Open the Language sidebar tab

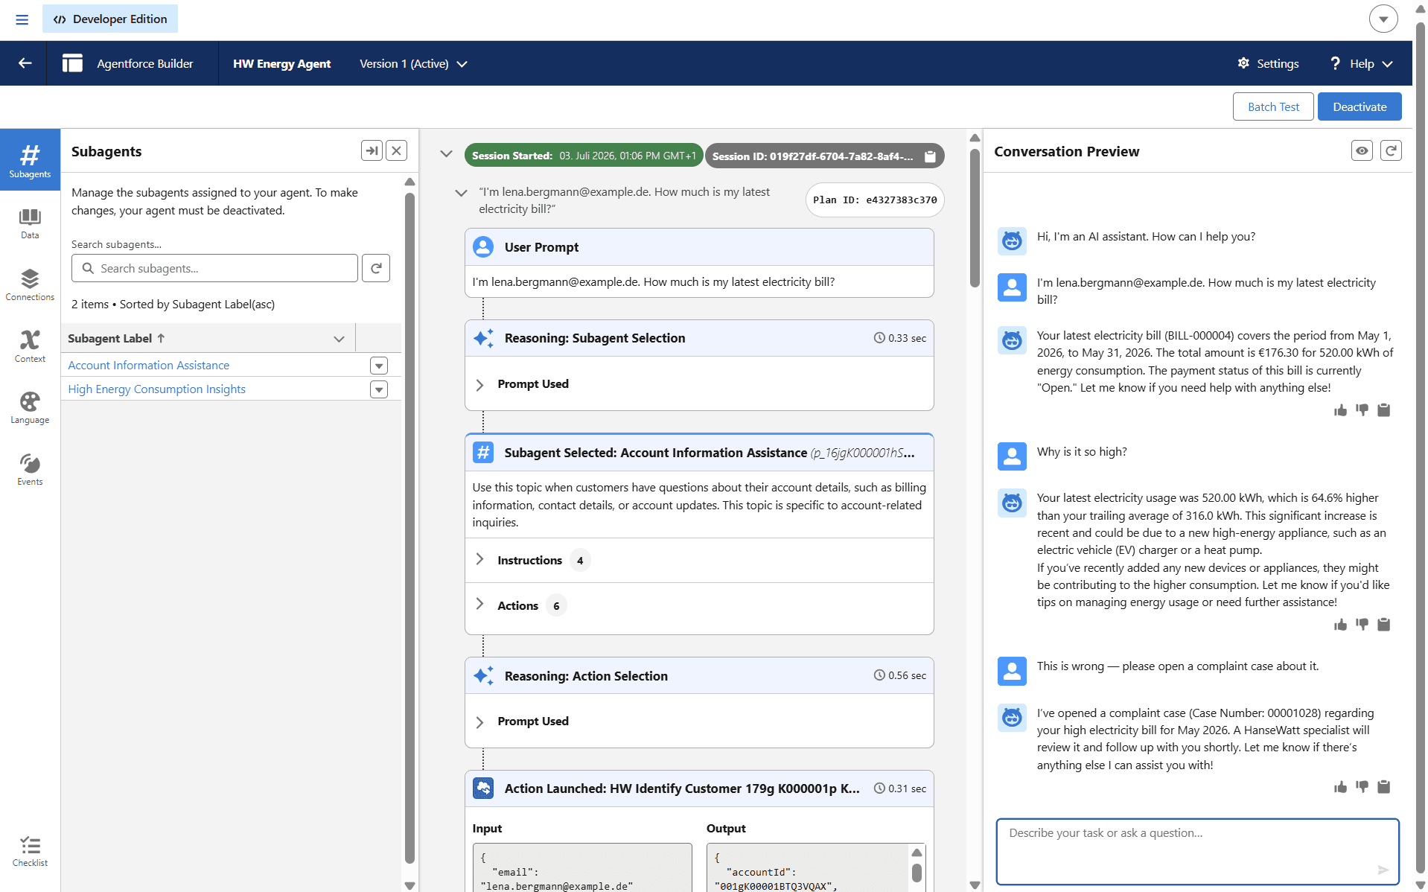pos(30,408)
